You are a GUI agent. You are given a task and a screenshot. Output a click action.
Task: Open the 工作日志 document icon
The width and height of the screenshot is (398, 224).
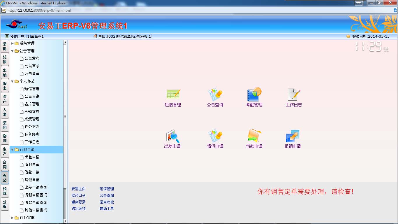tap(294, 94)
